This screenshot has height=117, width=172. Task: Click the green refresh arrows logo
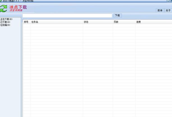pyautogui.click(x=4, y=8)
